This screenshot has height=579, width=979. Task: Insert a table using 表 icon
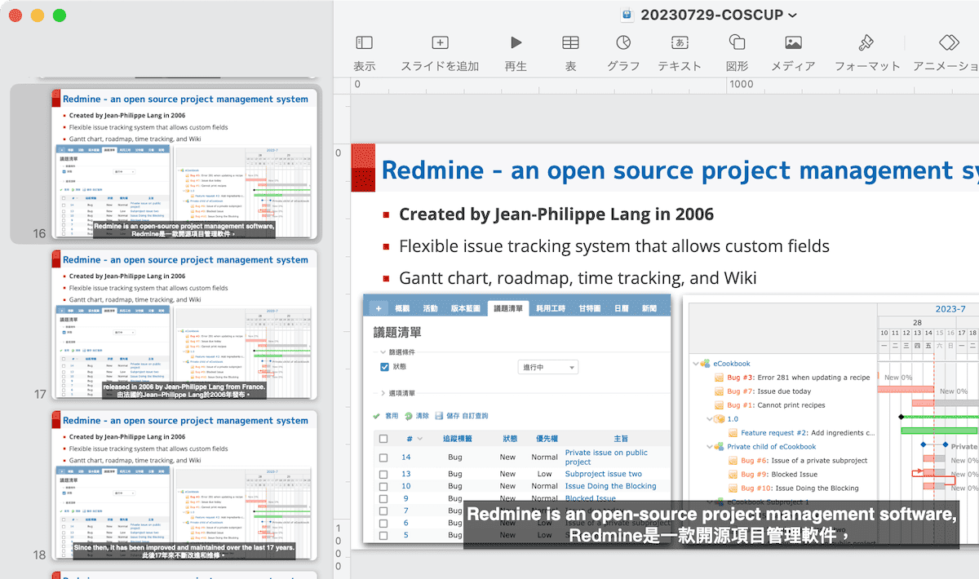pyautogui.click(x=571, y=43)
